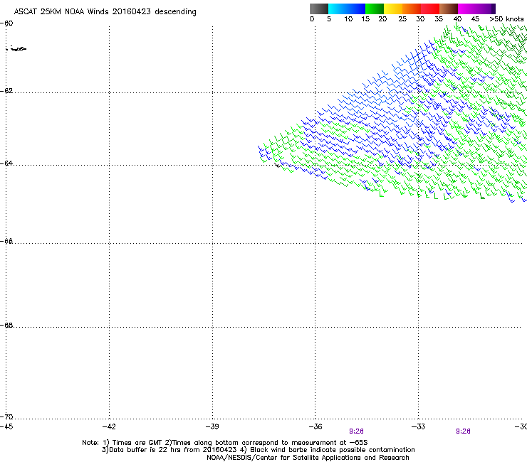The image size is (527, 462).
Task: Click the legend label '10'
Action: (x=348, y=19)
